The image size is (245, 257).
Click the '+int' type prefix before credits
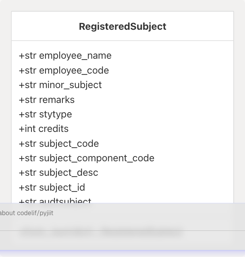(27, 129)
